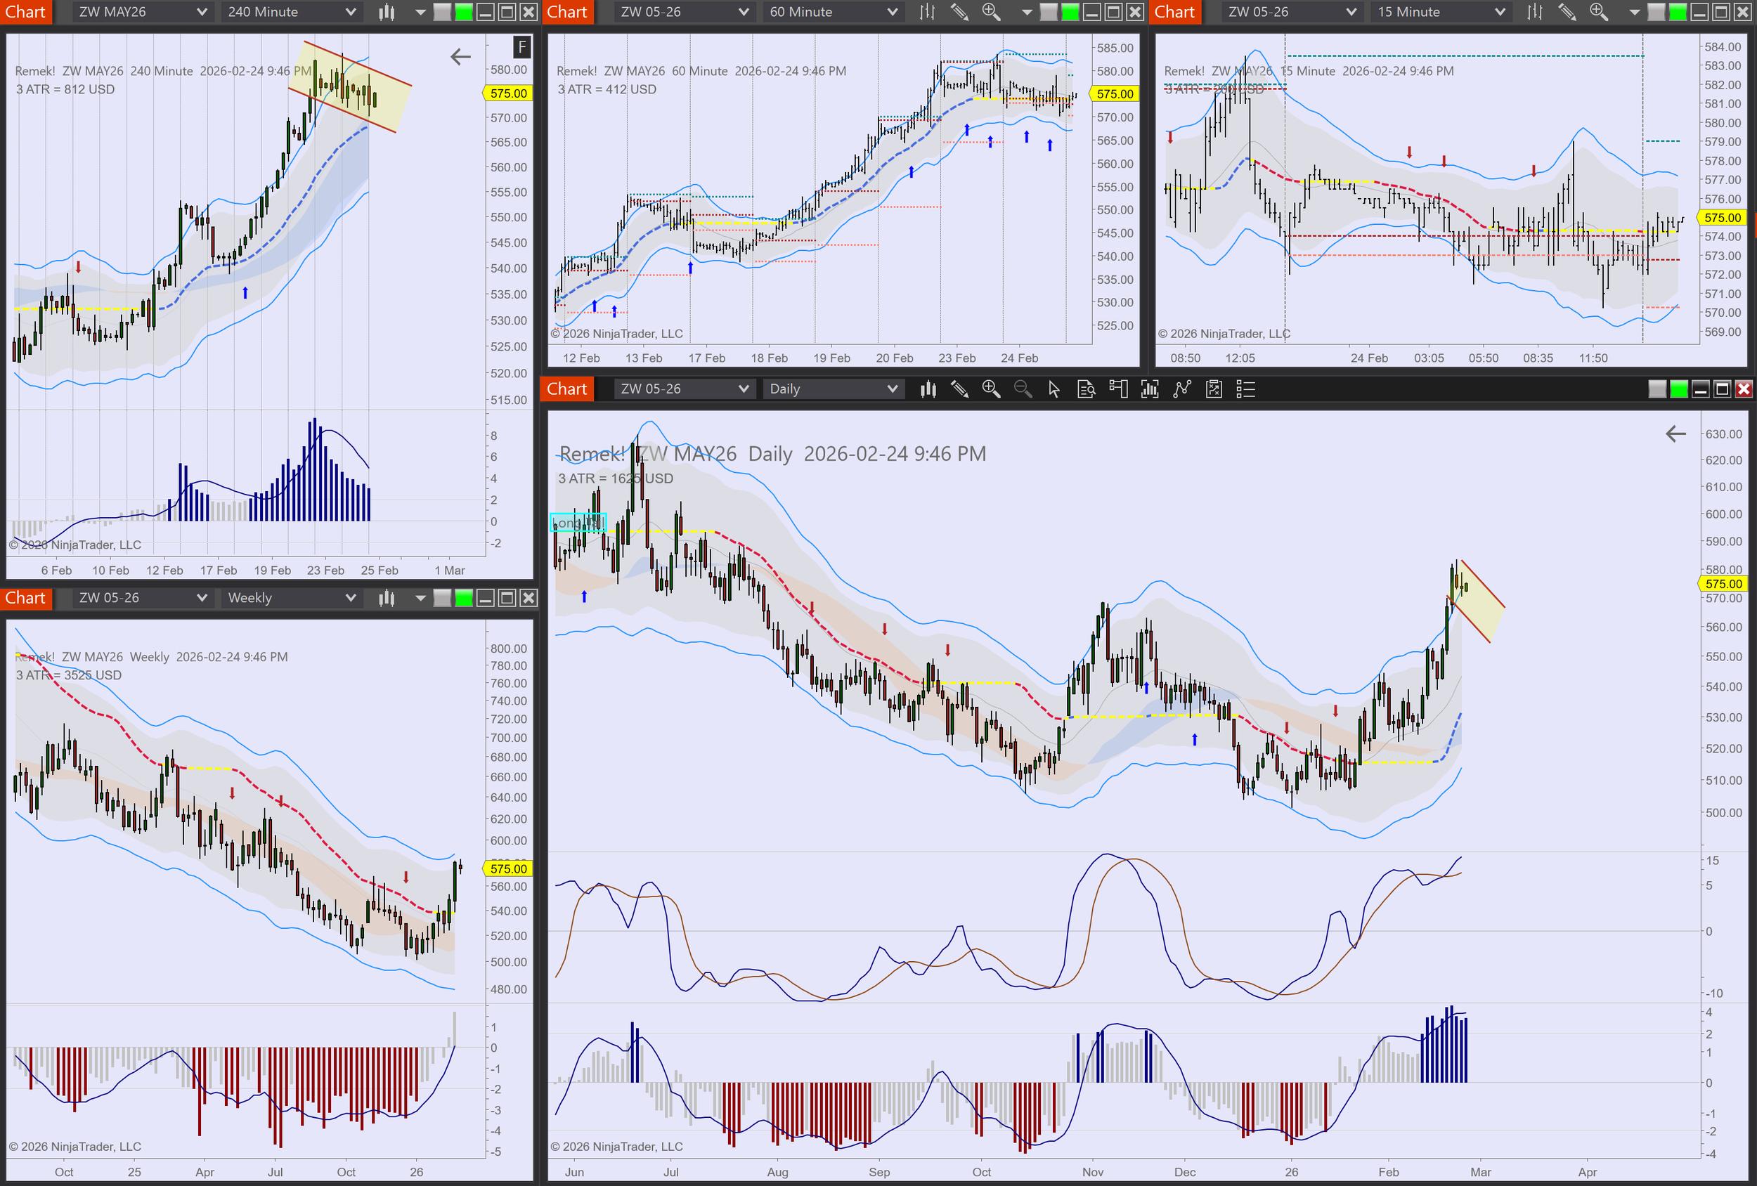Open bar type icon in Daily chart toolbar
The image size is (1757, 1186).
click(928, 389)
